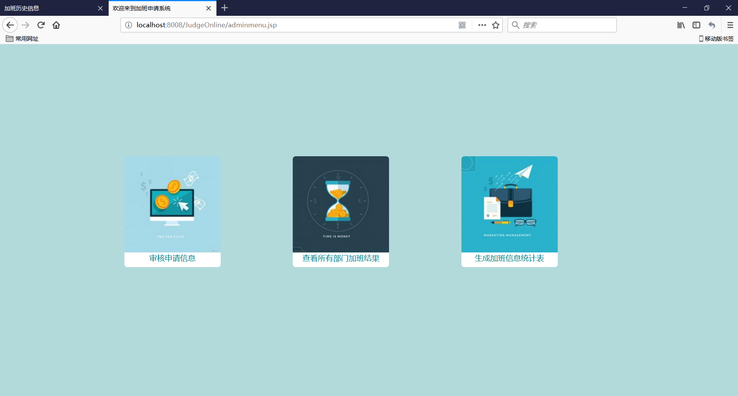Reload the current page
Screen dimensions: 738x396
41,25
